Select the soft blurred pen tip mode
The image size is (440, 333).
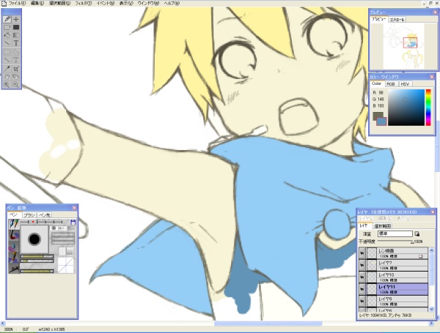pyautogui.click(x=62, y=228)
